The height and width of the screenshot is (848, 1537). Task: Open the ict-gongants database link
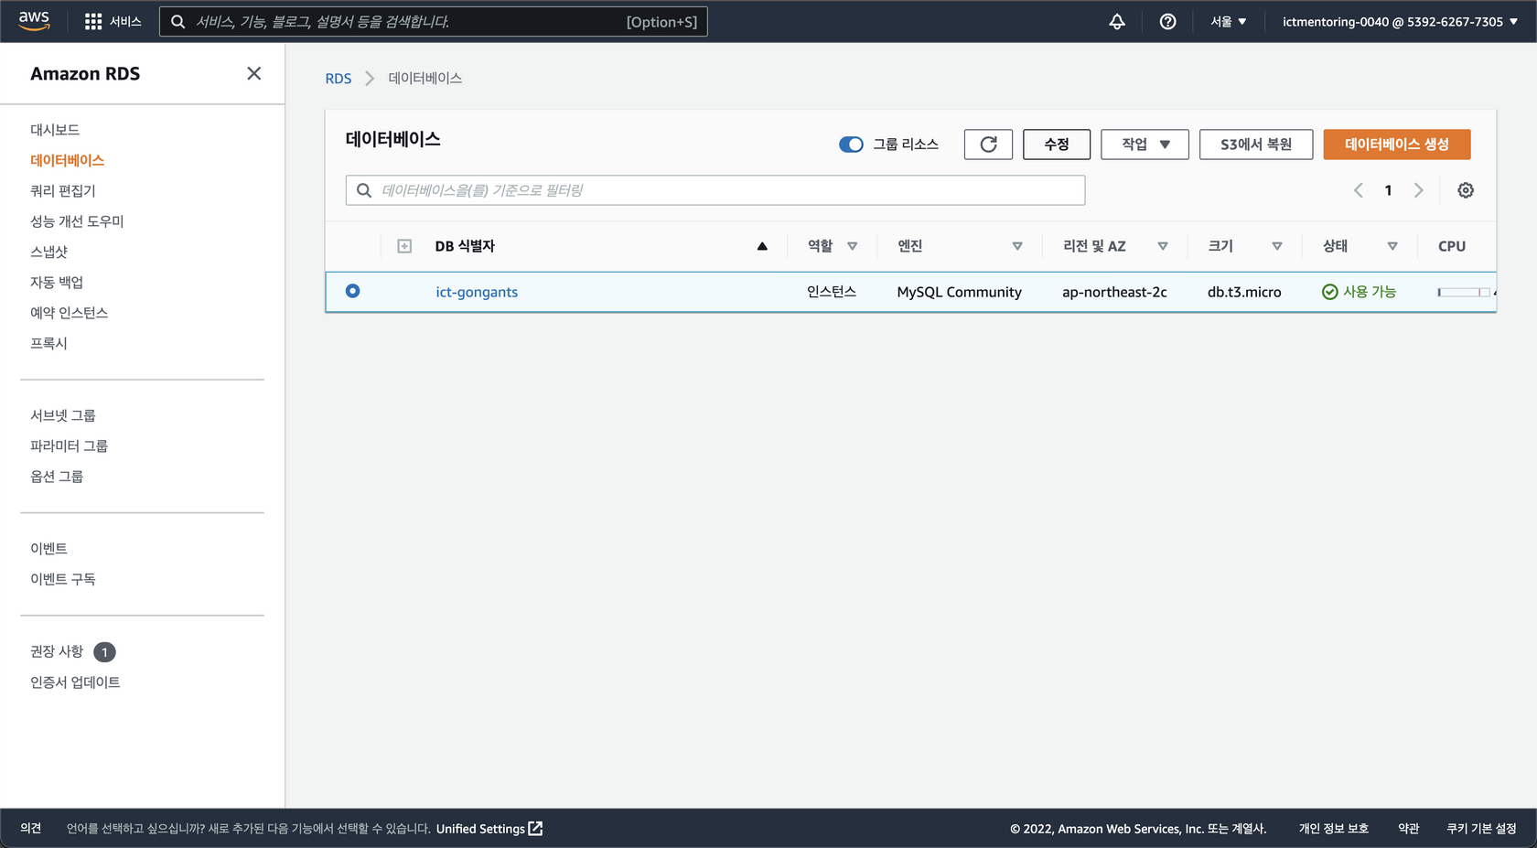coord(477,292)
